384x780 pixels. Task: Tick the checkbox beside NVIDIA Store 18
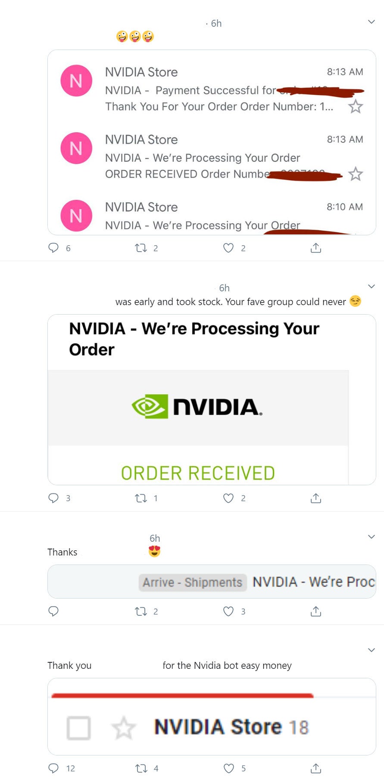click(79, 728)
